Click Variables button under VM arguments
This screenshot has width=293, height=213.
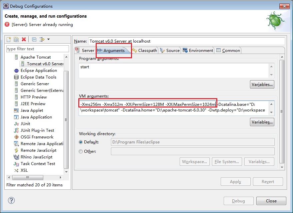pos(262,122)
